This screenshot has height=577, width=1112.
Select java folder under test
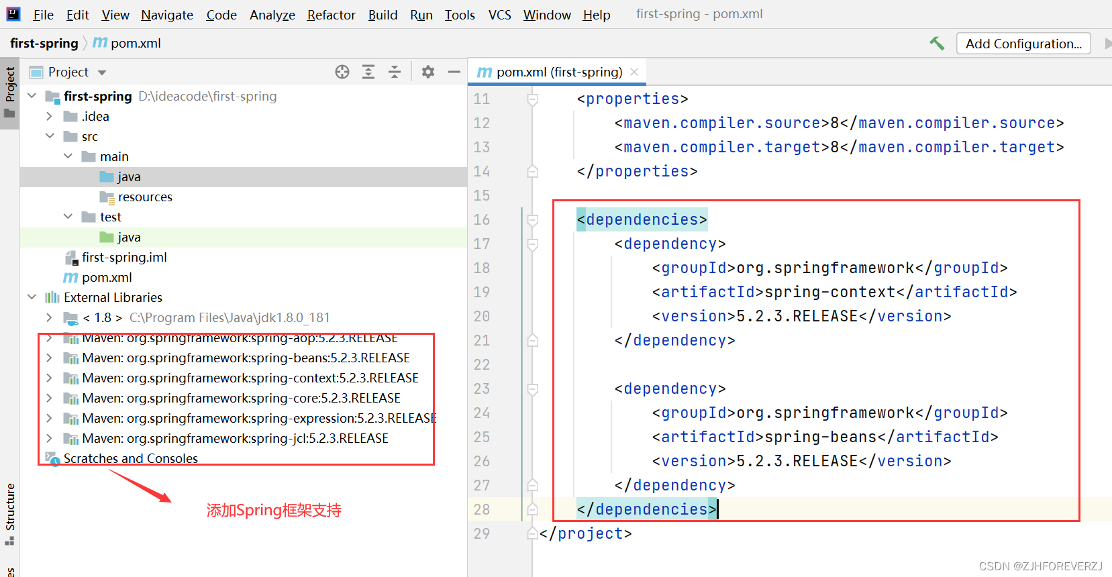click(129, 237)
